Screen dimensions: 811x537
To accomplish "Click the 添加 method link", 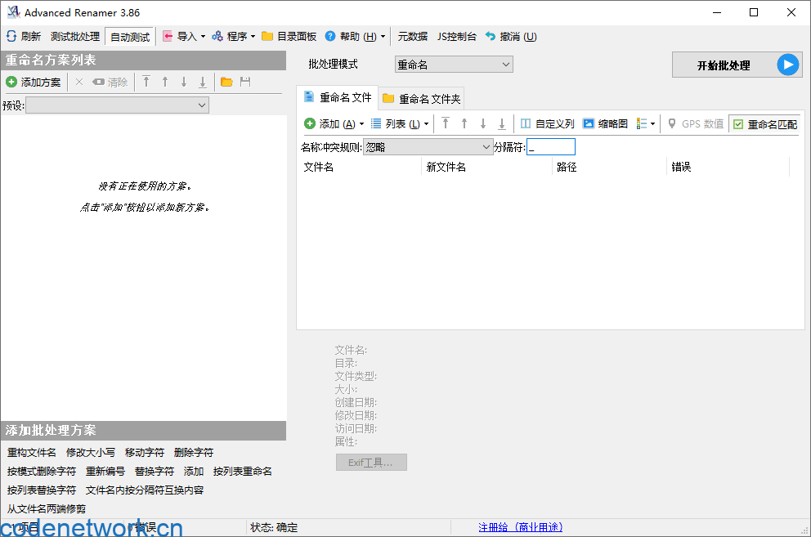I will 194,472.
